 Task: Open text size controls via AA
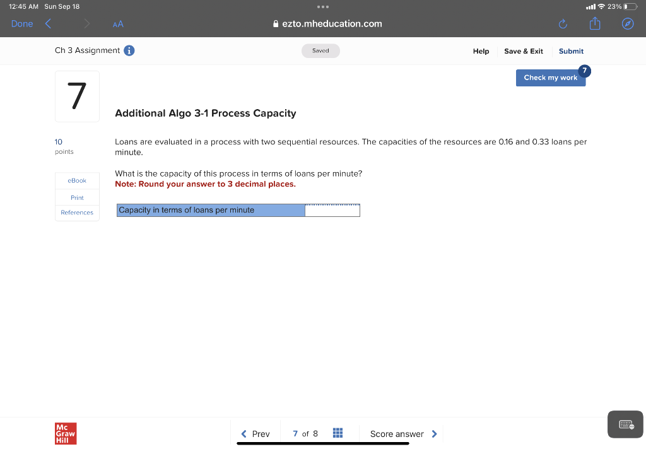click(x=117, y=23)
